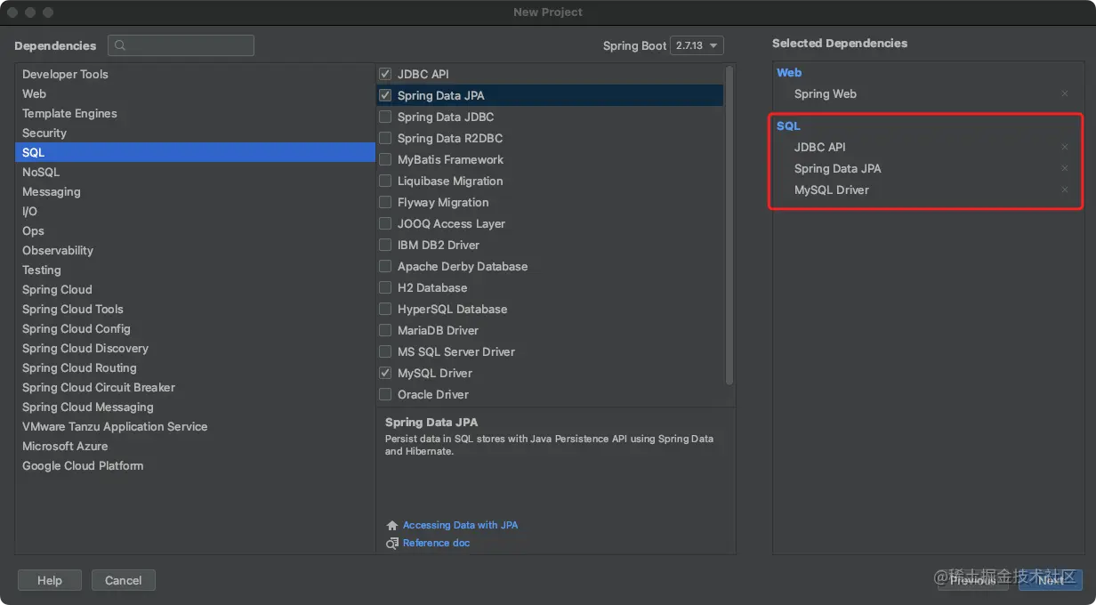Enable the MyBatis Framework checkbox
1096x605 pixels.
pos(385,160)
